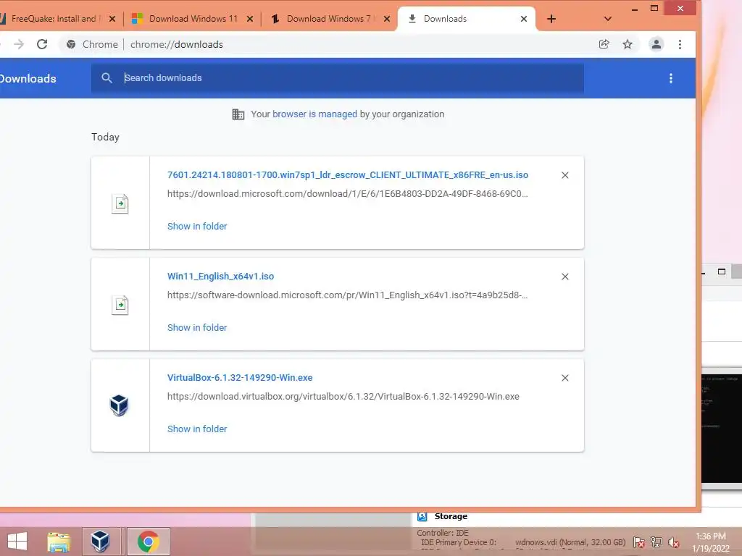
Task: Open the VirtualBox-6.1.32-149290-Win.exe link
Action: pos(240,378)
